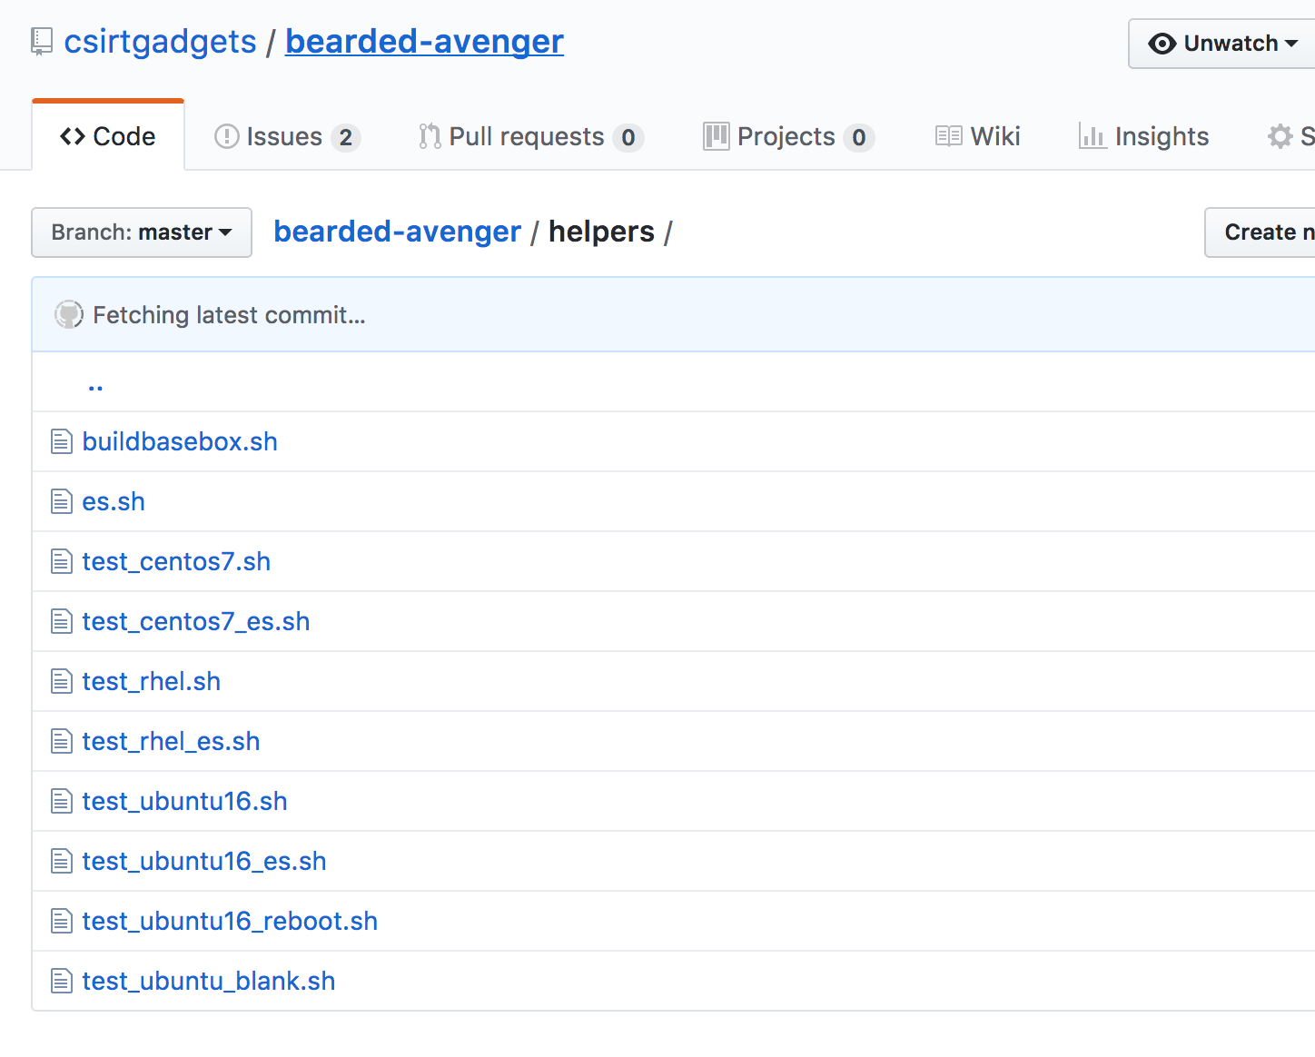Viewport: 1315px width, 1057px height.
Task: Click bearded-avenger in the breadcrumb path
Action: pos(398,232)
